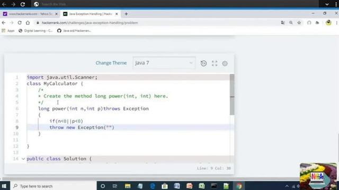Click the hackerrank.com address bar

tap(156, 23)
